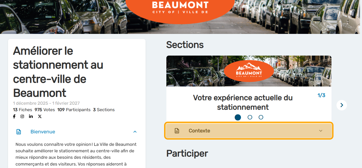This screenshot has width=362, height=168.
Task: Open 'Votre expérience actuelle du stationnement' section
Action: 243,102
